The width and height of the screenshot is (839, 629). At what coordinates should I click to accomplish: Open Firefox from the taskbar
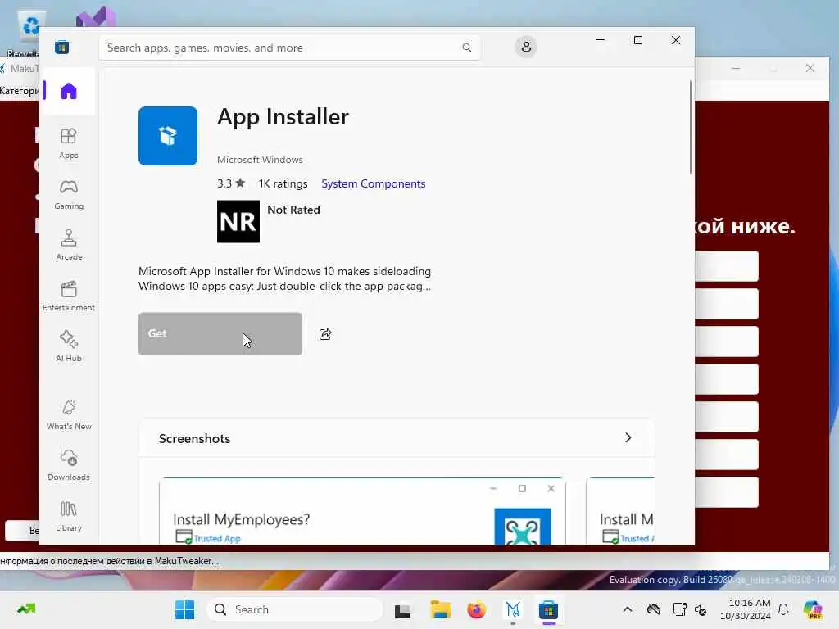point(476,609)
